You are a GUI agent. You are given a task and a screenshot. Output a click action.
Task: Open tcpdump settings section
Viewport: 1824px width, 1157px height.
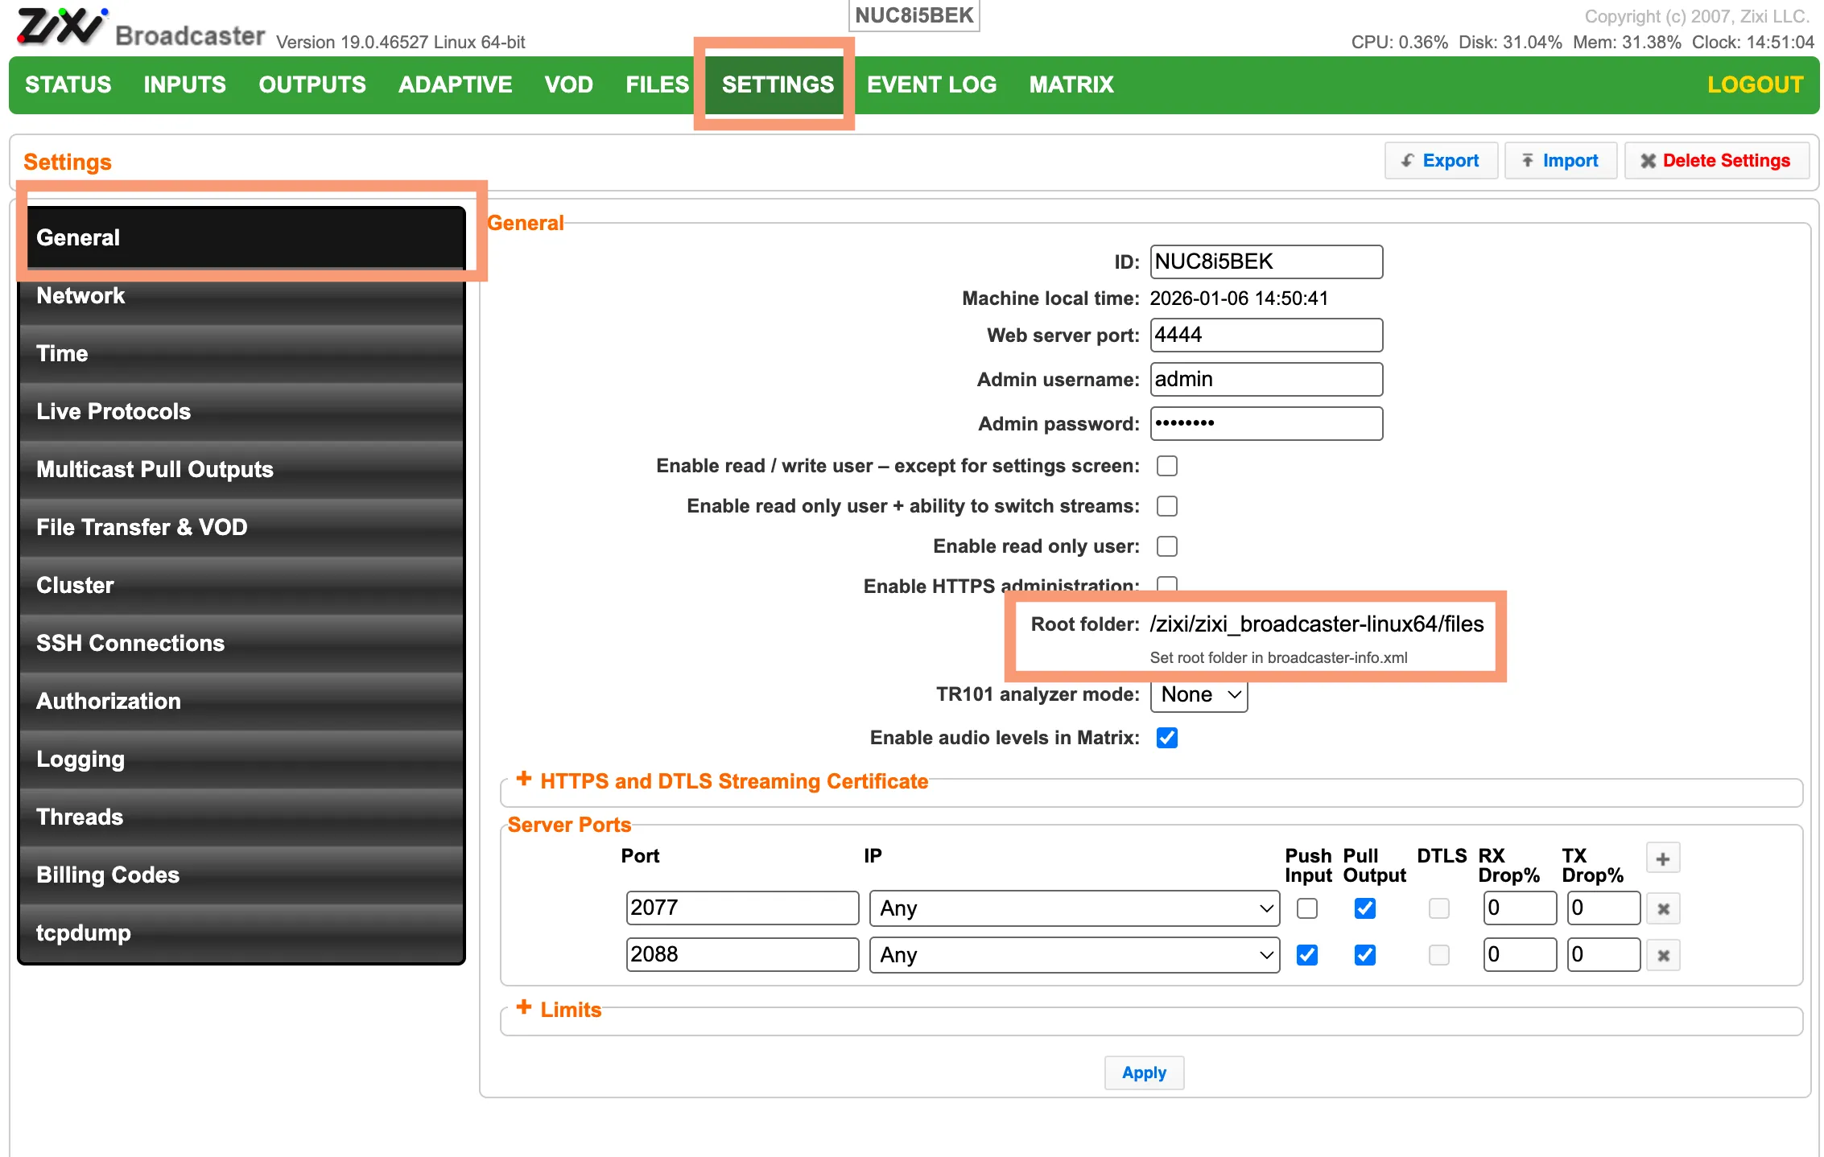click(x=241, y=933)
